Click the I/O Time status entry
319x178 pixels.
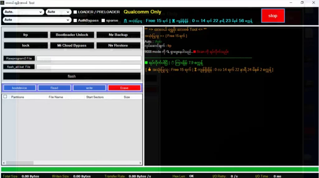point(268,176)
